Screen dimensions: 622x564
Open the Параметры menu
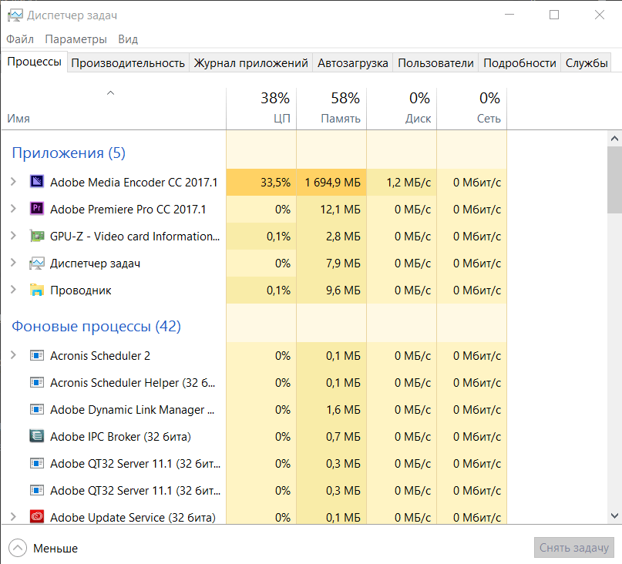pyautogui.click(x=76, y=39)
